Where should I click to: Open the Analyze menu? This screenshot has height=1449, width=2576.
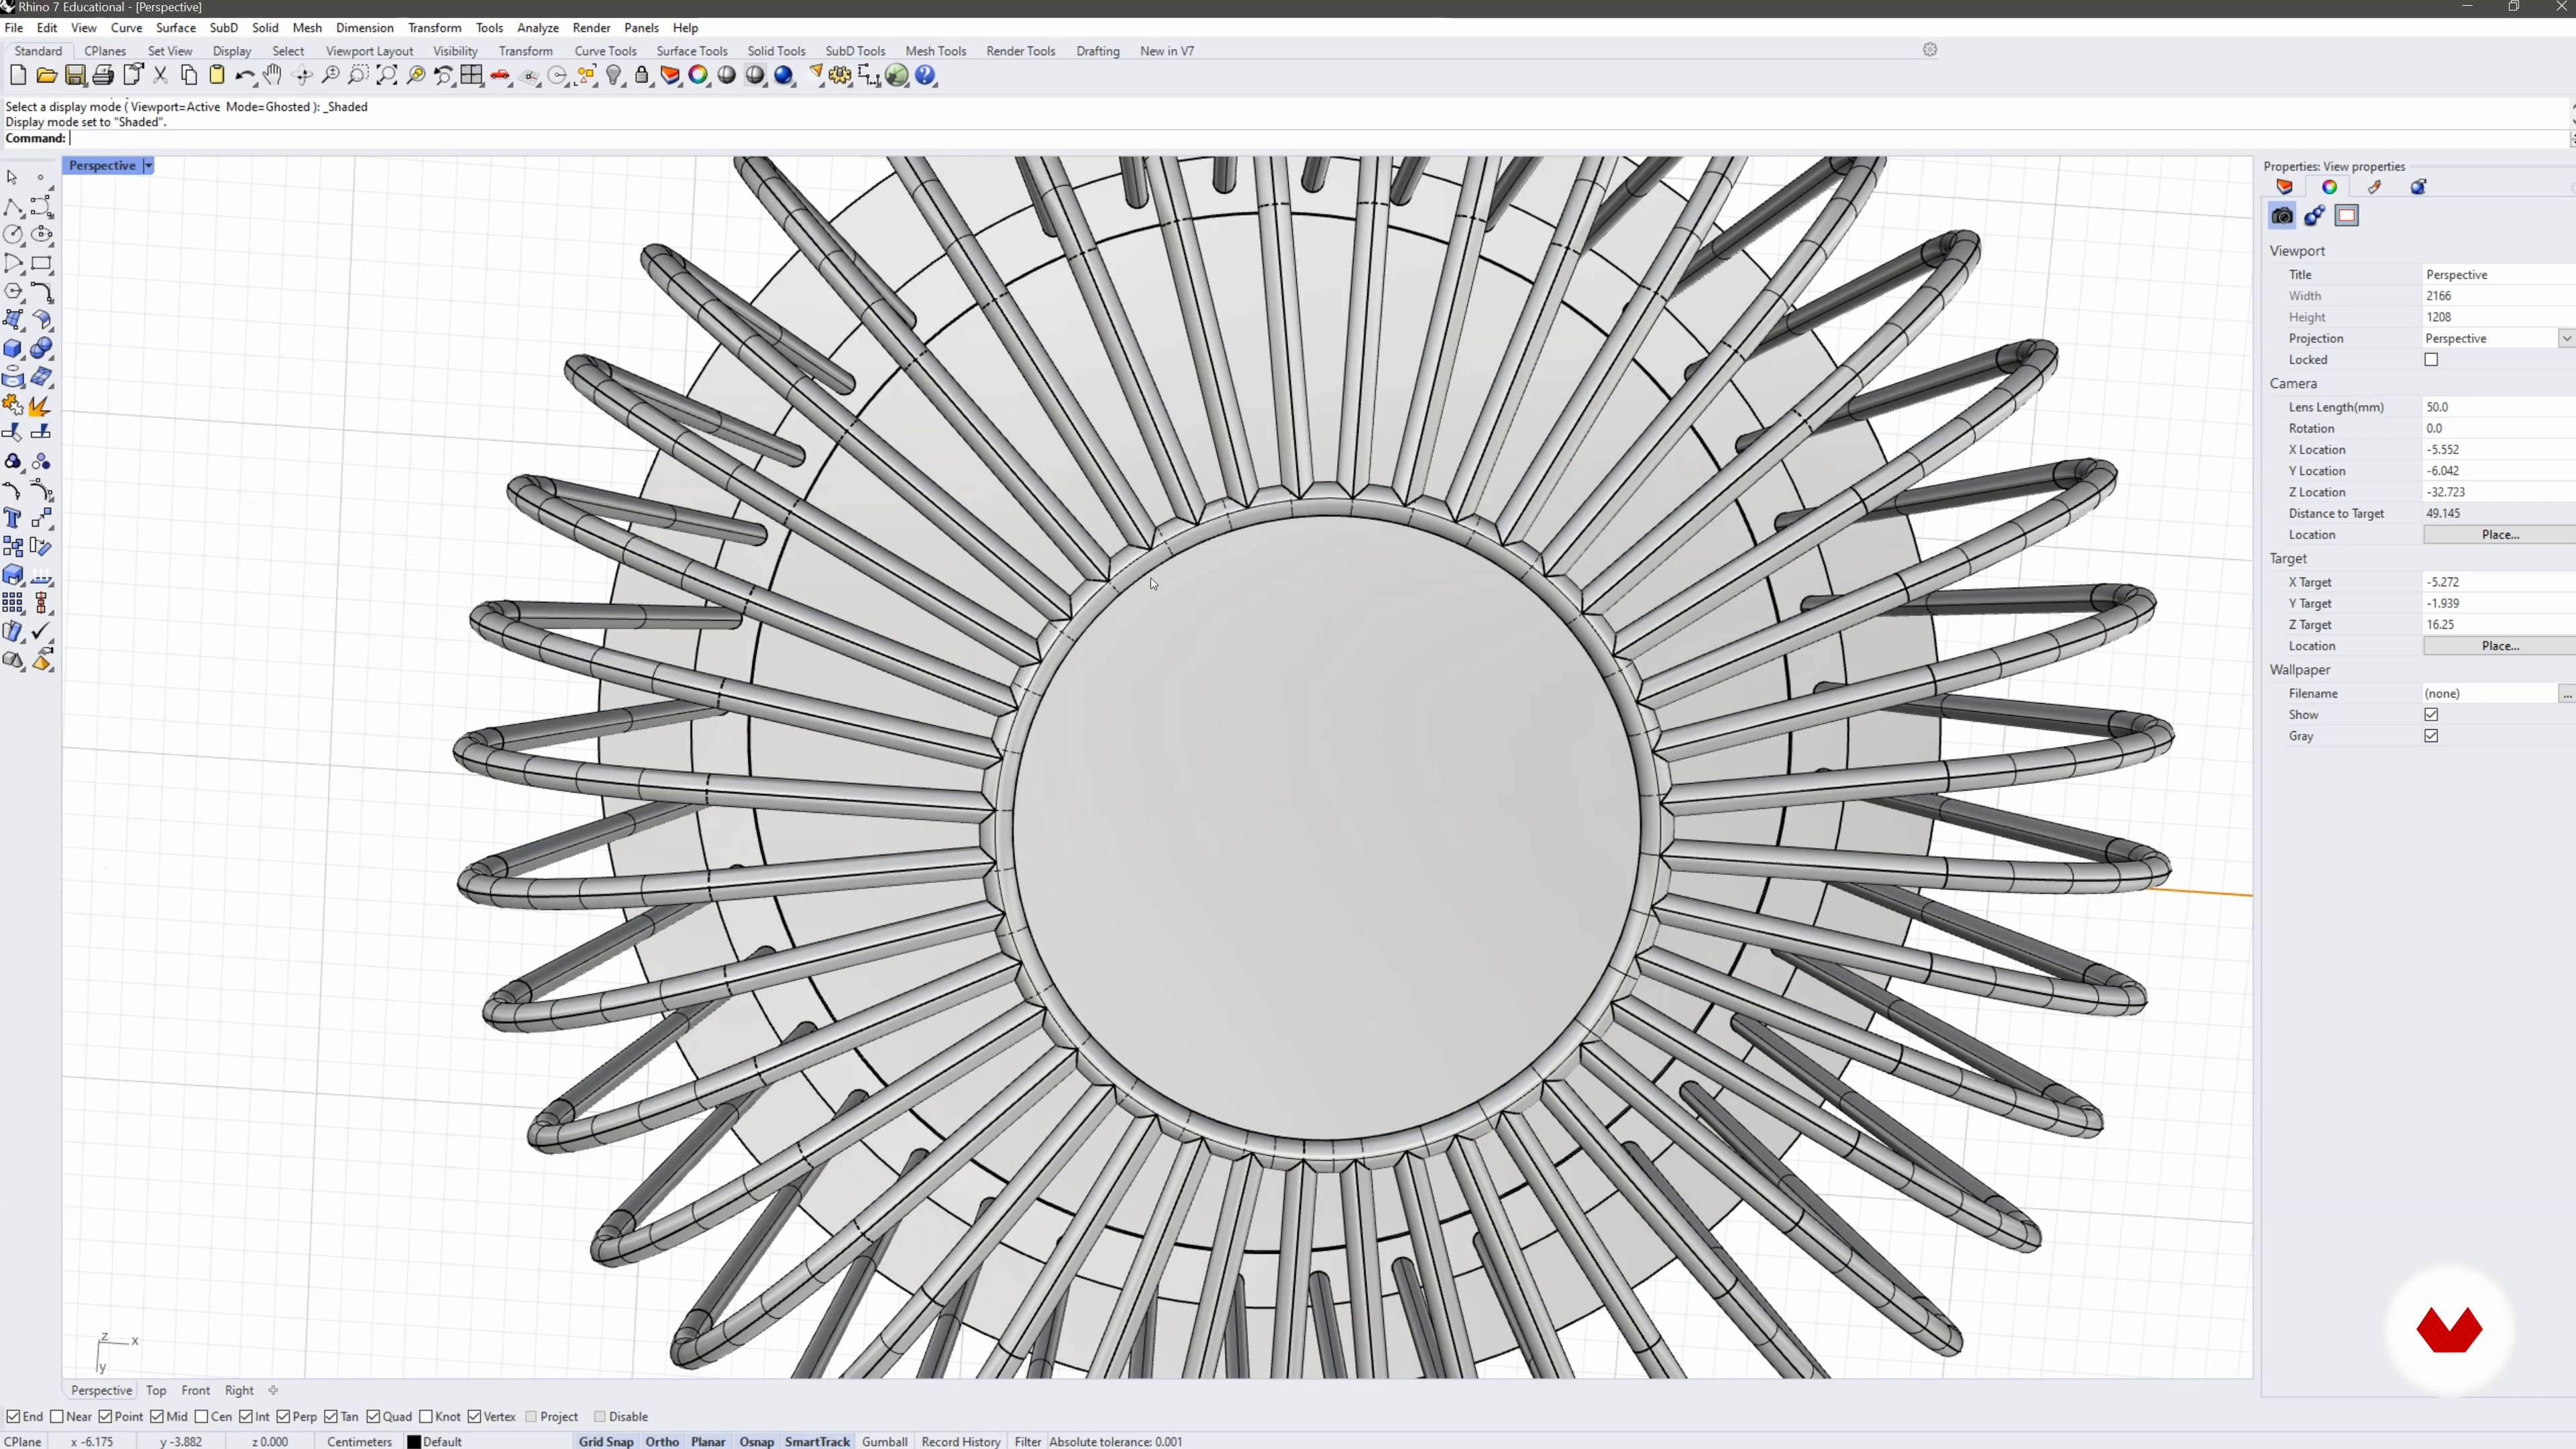click(x=538, y=28)
